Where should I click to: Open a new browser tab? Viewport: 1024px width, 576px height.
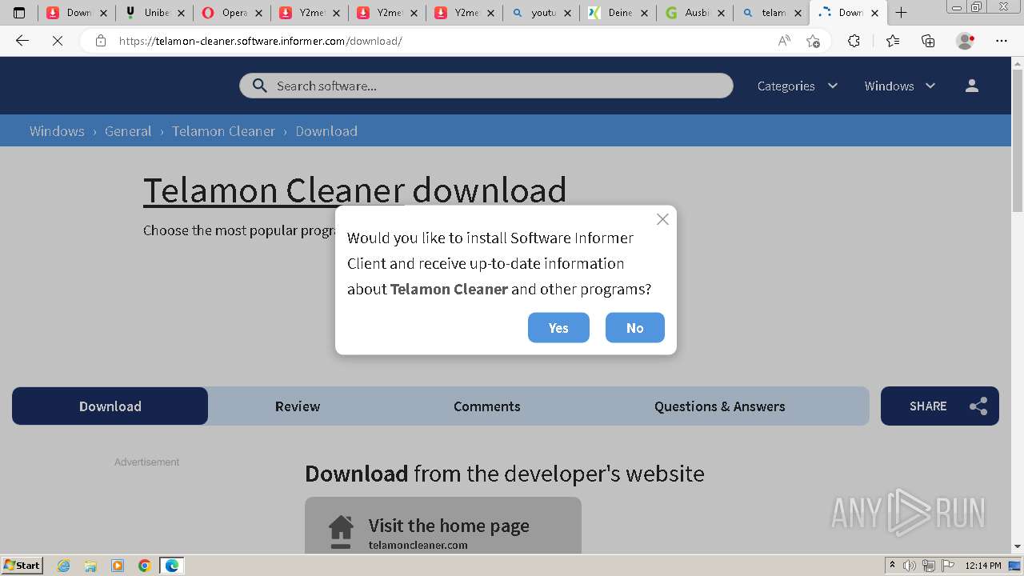click(x=902, y=13)
